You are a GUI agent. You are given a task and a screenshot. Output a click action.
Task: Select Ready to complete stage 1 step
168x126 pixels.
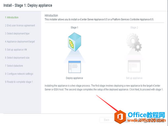coord(19,82)
